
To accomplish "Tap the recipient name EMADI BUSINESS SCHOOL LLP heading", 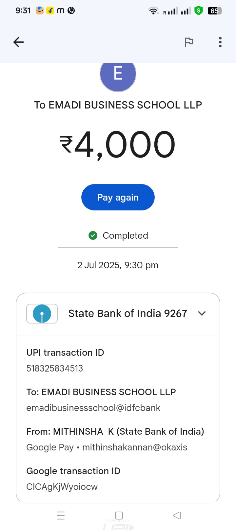I will pos(118,105).
